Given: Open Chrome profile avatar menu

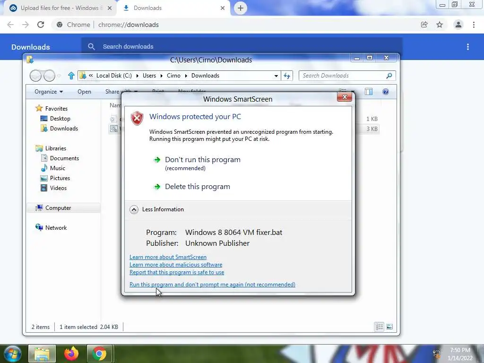Looking at the screenshot, I should tap(458, 25).
